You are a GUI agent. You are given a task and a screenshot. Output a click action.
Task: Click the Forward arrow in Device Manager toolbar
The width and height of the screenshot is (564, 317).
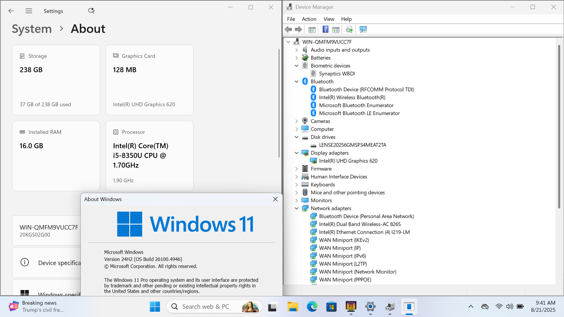click(298, 29)
